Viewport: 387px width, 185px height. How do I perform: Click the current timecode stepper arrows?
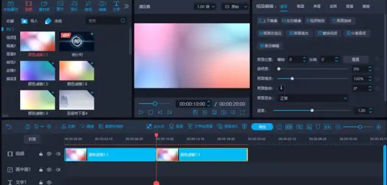[209, 104]
